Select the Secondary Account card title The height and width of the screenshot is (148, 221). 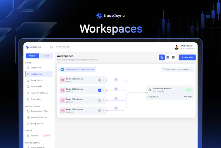tap(162, 89)
